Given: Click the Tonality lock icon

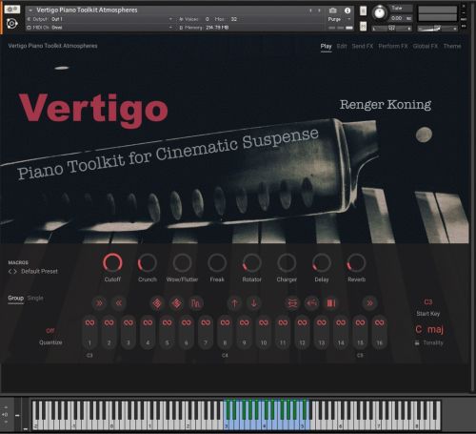Looking at the screenshot, I should (417, 342).
